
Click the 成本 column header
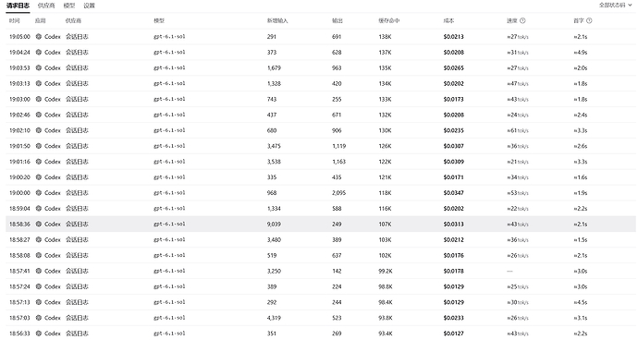click(448, 20)
